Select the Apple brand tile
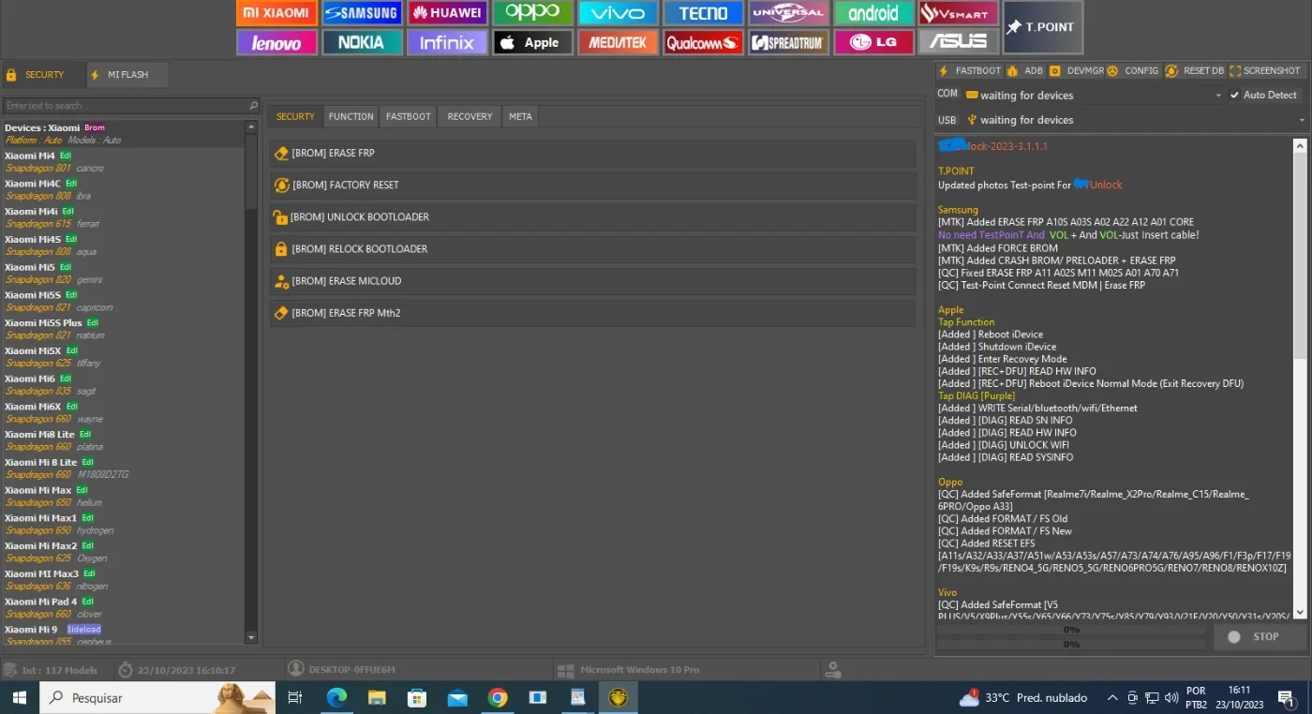Image resolution: width=1312 pixels, height=714 pixels. point(533,42)
